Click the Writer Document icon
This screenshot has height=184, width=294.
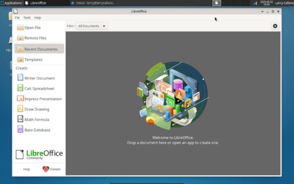(20, 77)
